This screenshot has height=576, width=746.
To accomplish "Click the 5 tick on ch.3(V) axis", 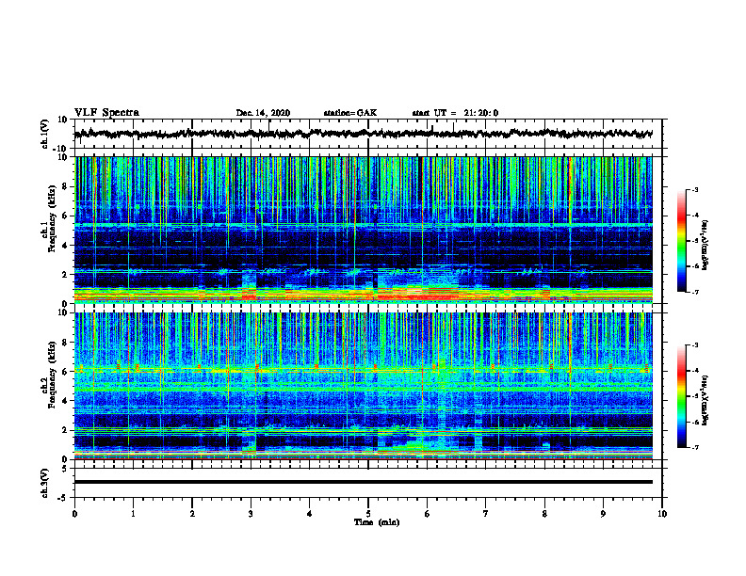I will pos(65,468).
